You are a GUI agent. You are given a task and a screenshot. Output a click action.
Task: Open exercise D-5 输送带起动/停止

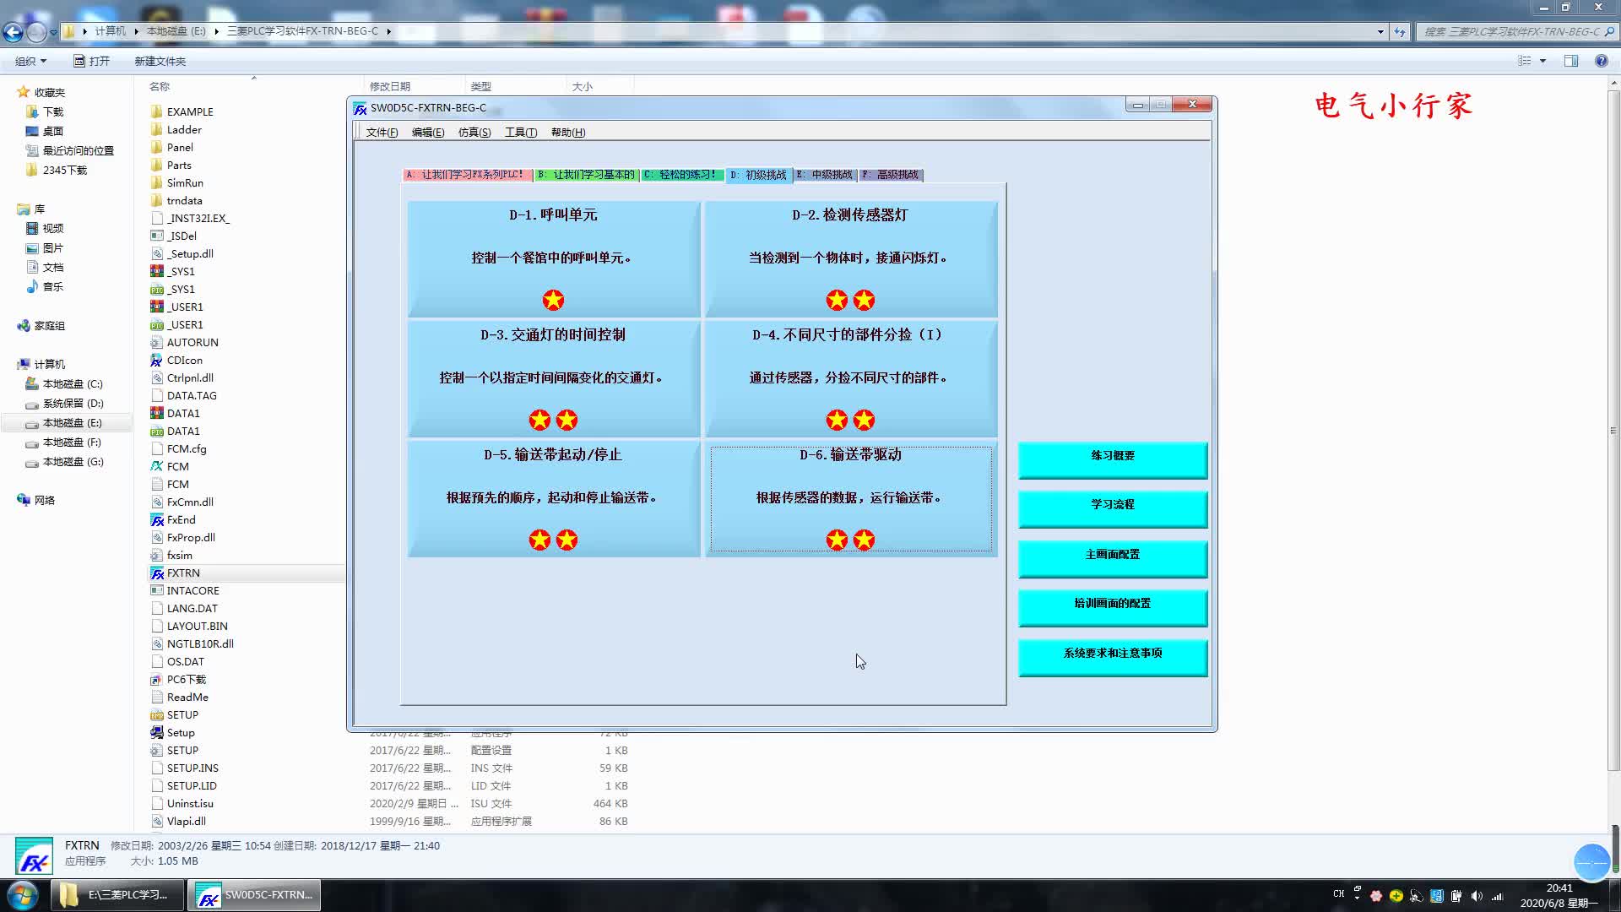(553, 498)
